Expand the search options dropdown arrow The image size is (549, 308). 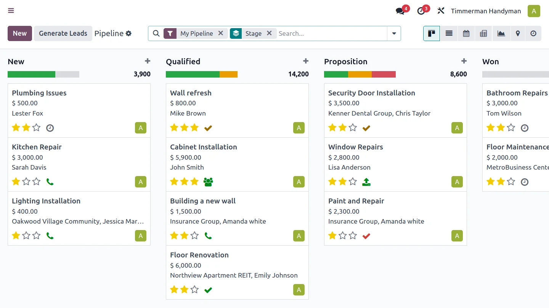point(394,33)
